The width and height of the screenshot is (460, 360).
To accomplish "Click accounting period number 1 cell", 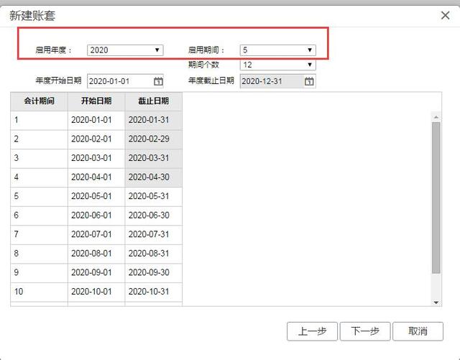I will (x=39, y=120).
